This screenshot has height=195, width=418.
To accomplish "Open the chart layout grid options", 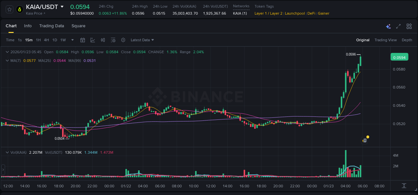I will tap(409, 26).
